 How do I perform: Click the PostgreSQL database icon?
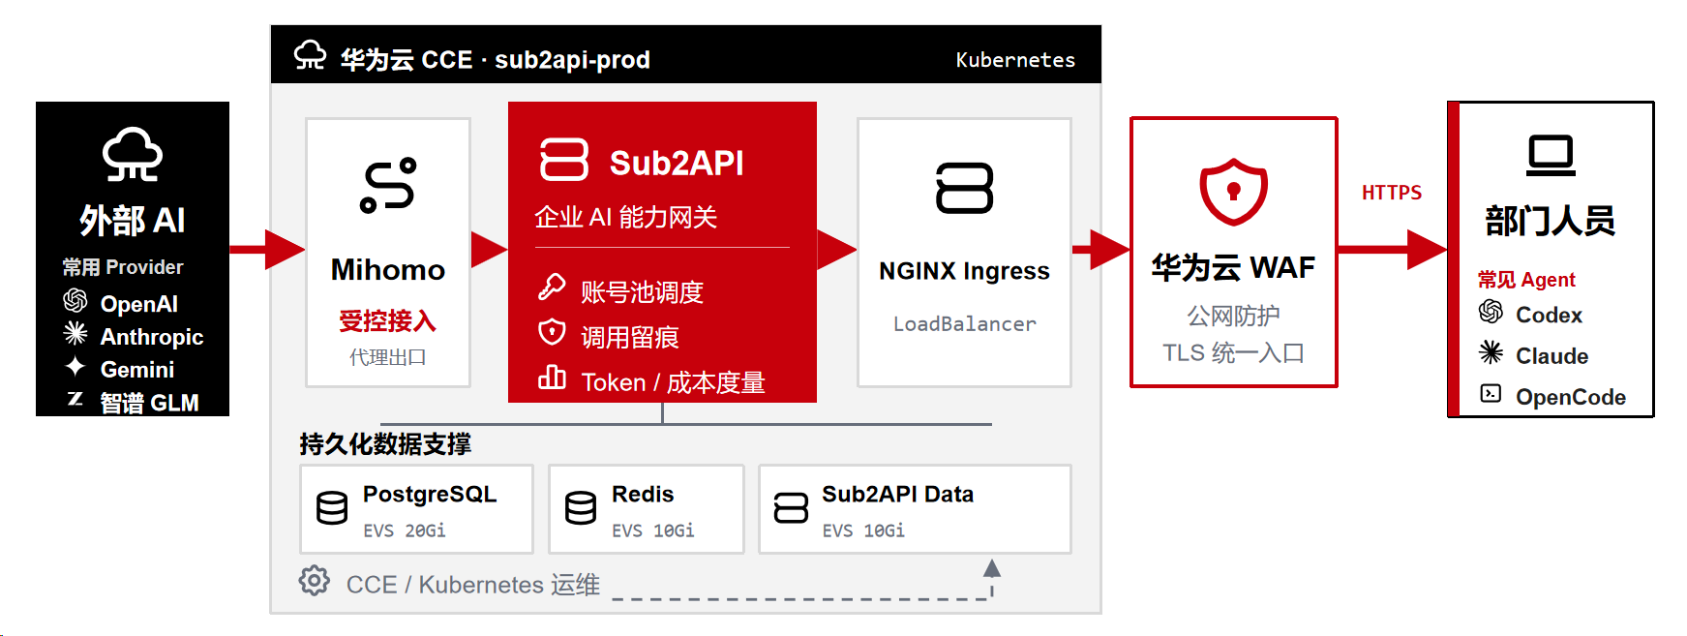(x=332, y=507)
